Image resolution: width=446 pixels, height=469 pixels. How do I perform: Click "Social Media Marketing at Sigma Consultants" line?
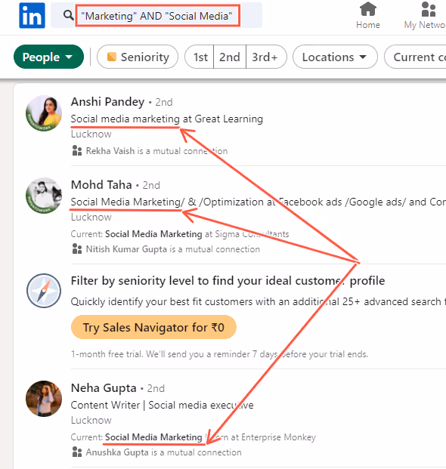point(180,234)
